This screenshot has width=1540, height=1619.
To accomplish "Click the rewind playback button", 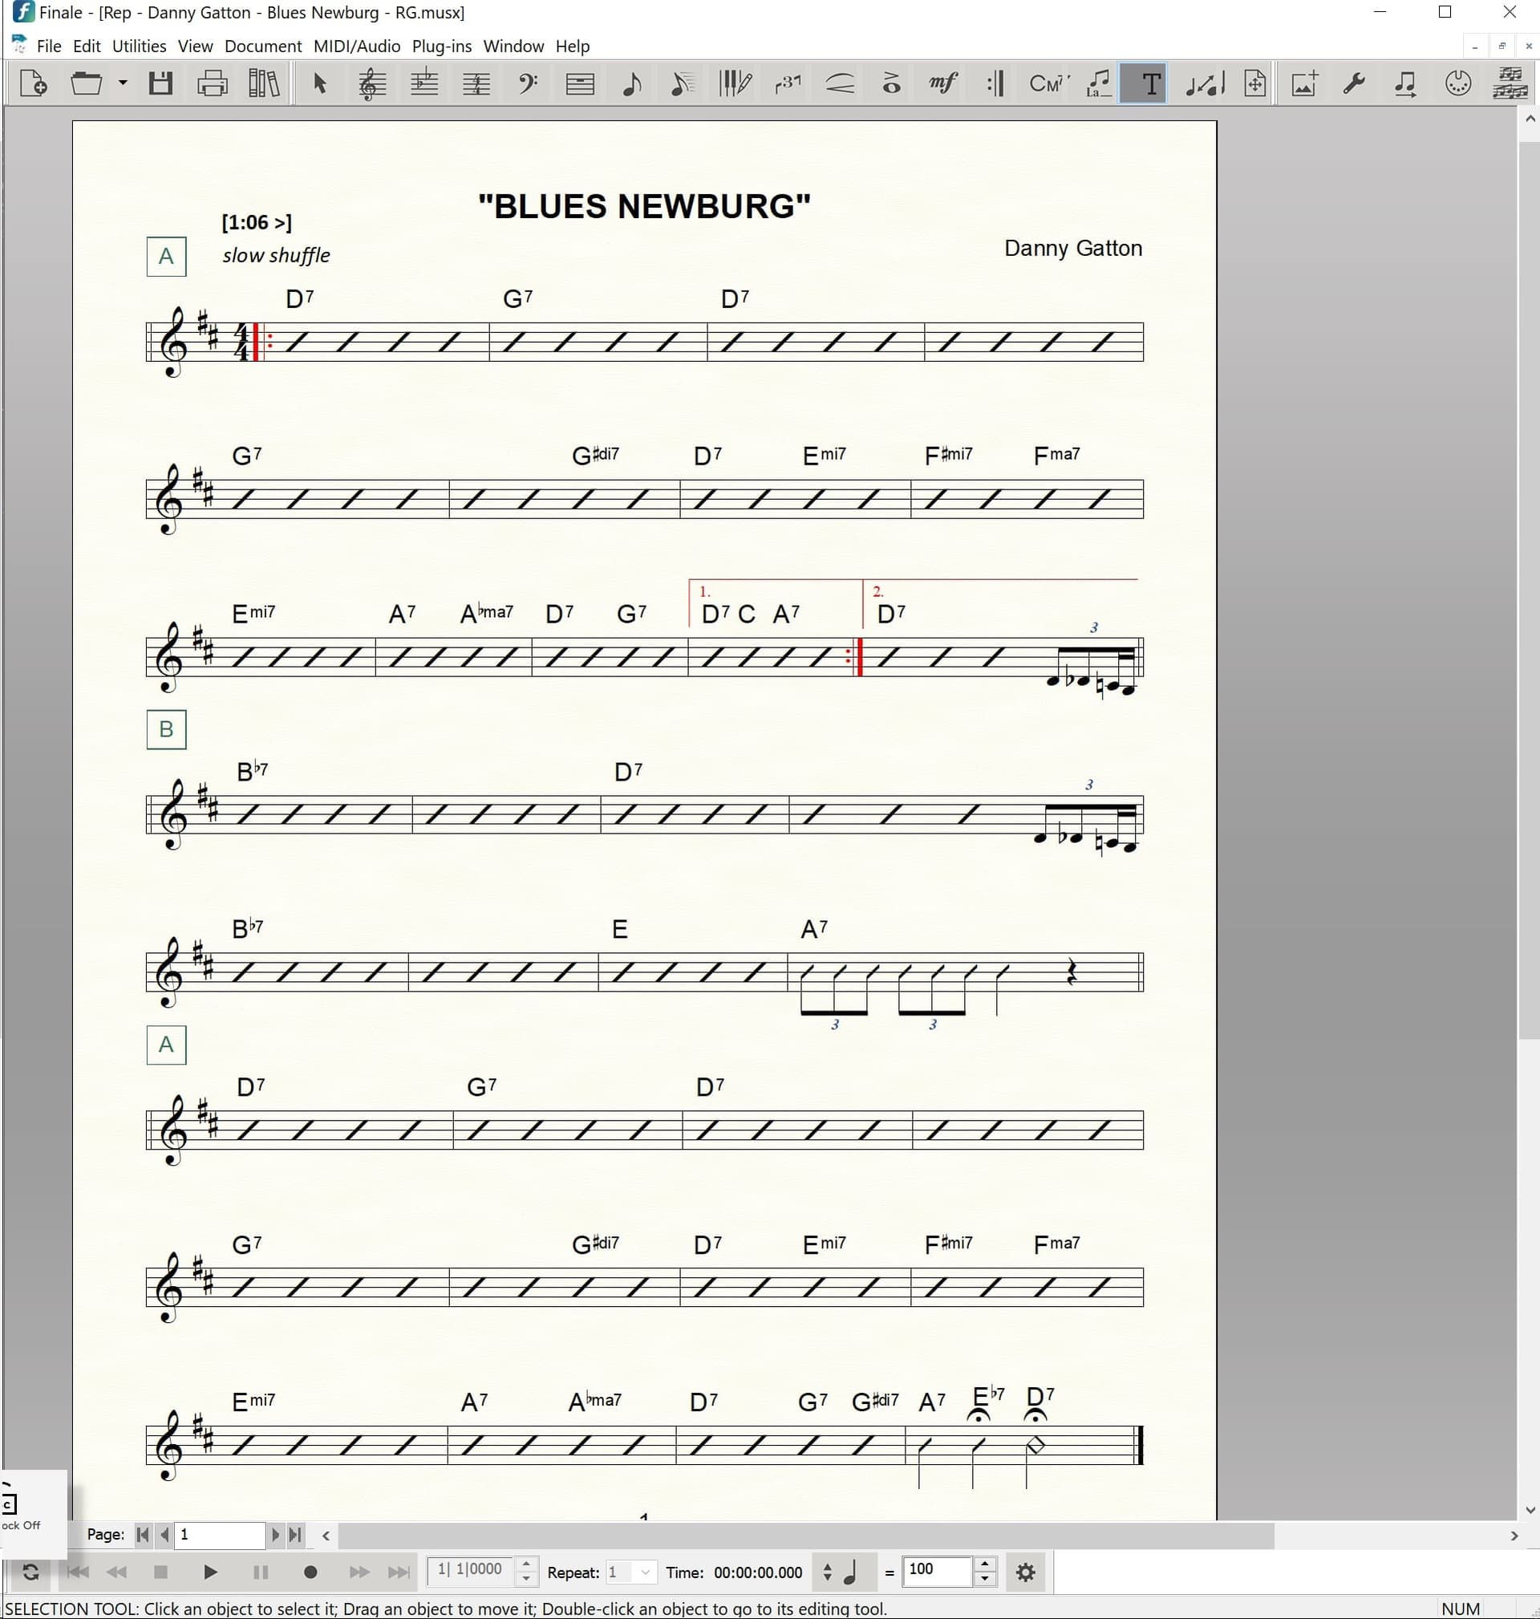I will 116,1572.
